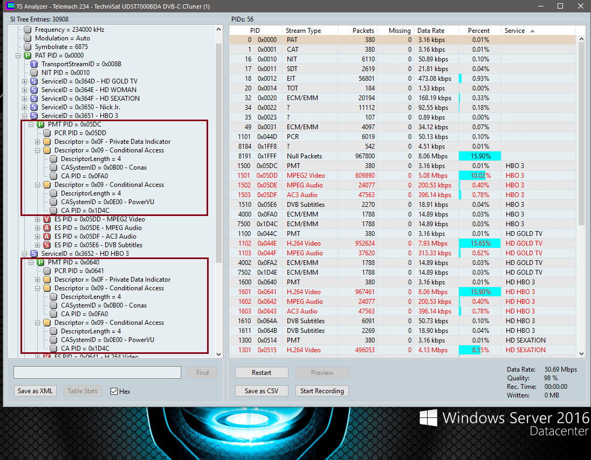Click the PID table vertical scrollbar thumb
Screen dimensions: 591x460
[581, 134]
